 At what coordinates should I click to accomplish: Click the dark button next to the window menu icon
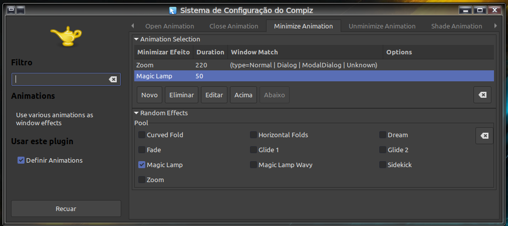click(21, 10)
